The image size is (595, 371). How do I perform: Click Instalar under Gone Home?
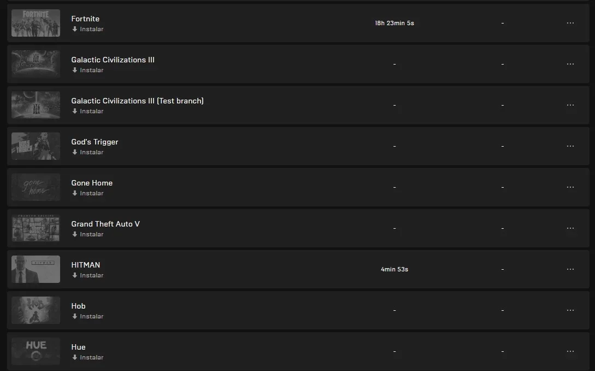click(x=87, y=194)
